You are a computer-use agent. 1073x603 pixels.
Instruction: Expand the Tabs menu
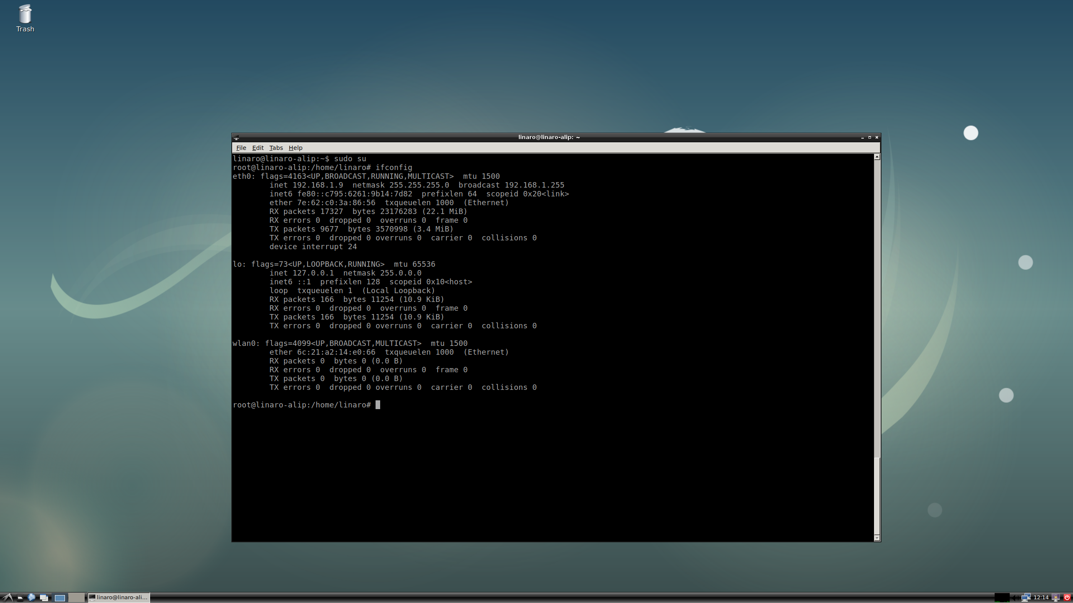[x=276, y=148]
